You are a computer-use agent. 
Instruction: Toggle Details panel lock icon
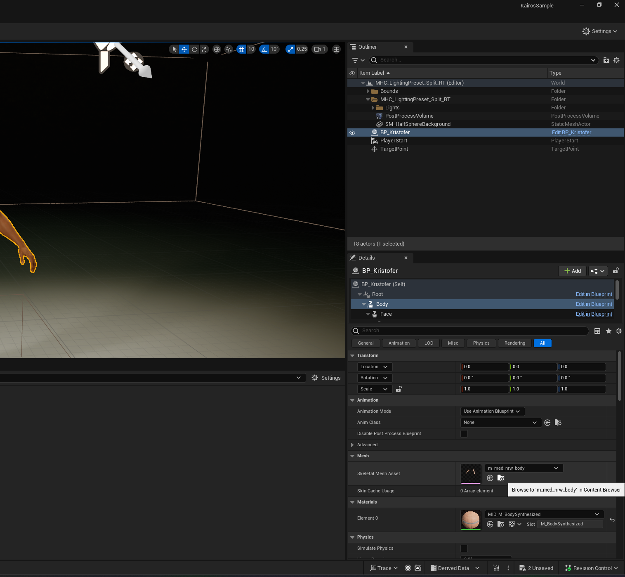click(x=616, y=271)
